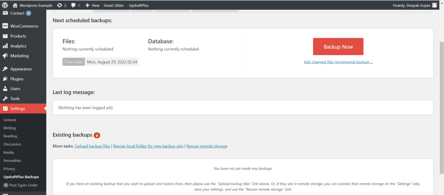The height and width of the screenshot is (195, 444).
Task: Select the Settings menu item
Action: [23, 109]
